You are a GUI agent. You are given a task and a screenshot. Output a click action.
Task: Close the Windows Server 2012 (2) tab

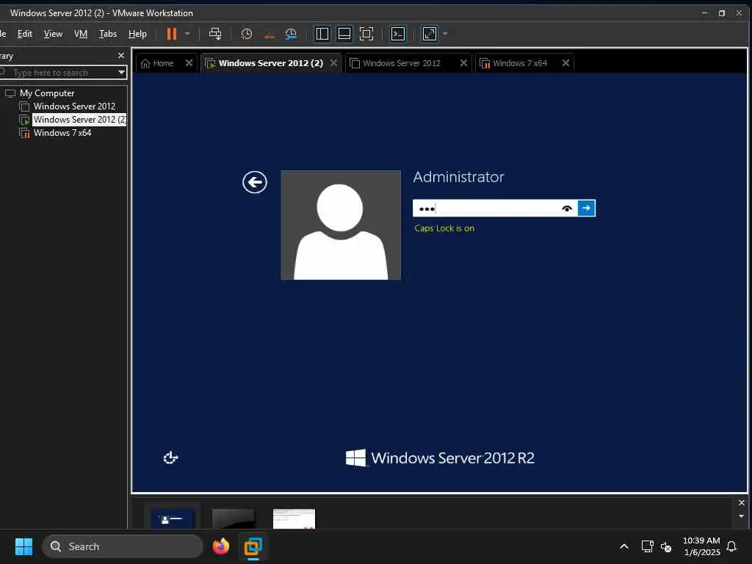[334, 63]
